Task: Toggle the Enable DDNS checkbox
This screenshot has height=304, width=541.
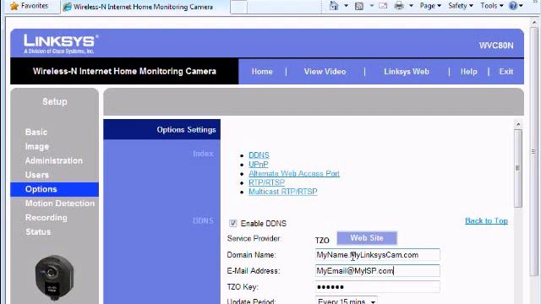Action: (x=233, y=223)
